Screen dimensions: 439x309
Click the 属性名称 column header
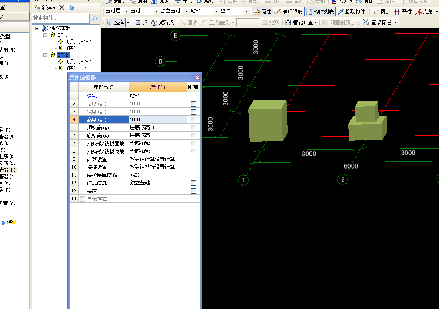(x=104, y=87)
